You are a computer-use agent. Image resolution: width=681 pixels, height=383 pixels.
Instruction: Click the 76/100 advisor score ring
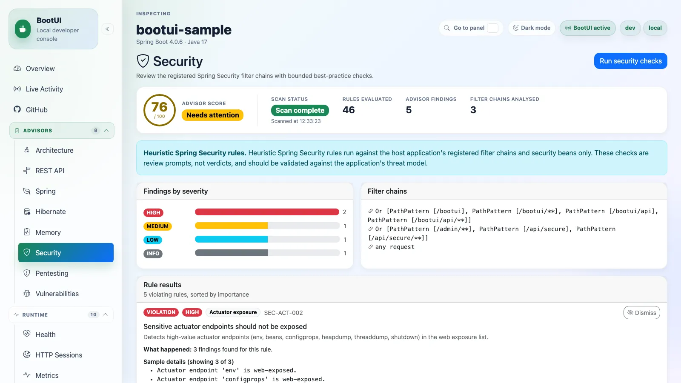pos(160,110)
